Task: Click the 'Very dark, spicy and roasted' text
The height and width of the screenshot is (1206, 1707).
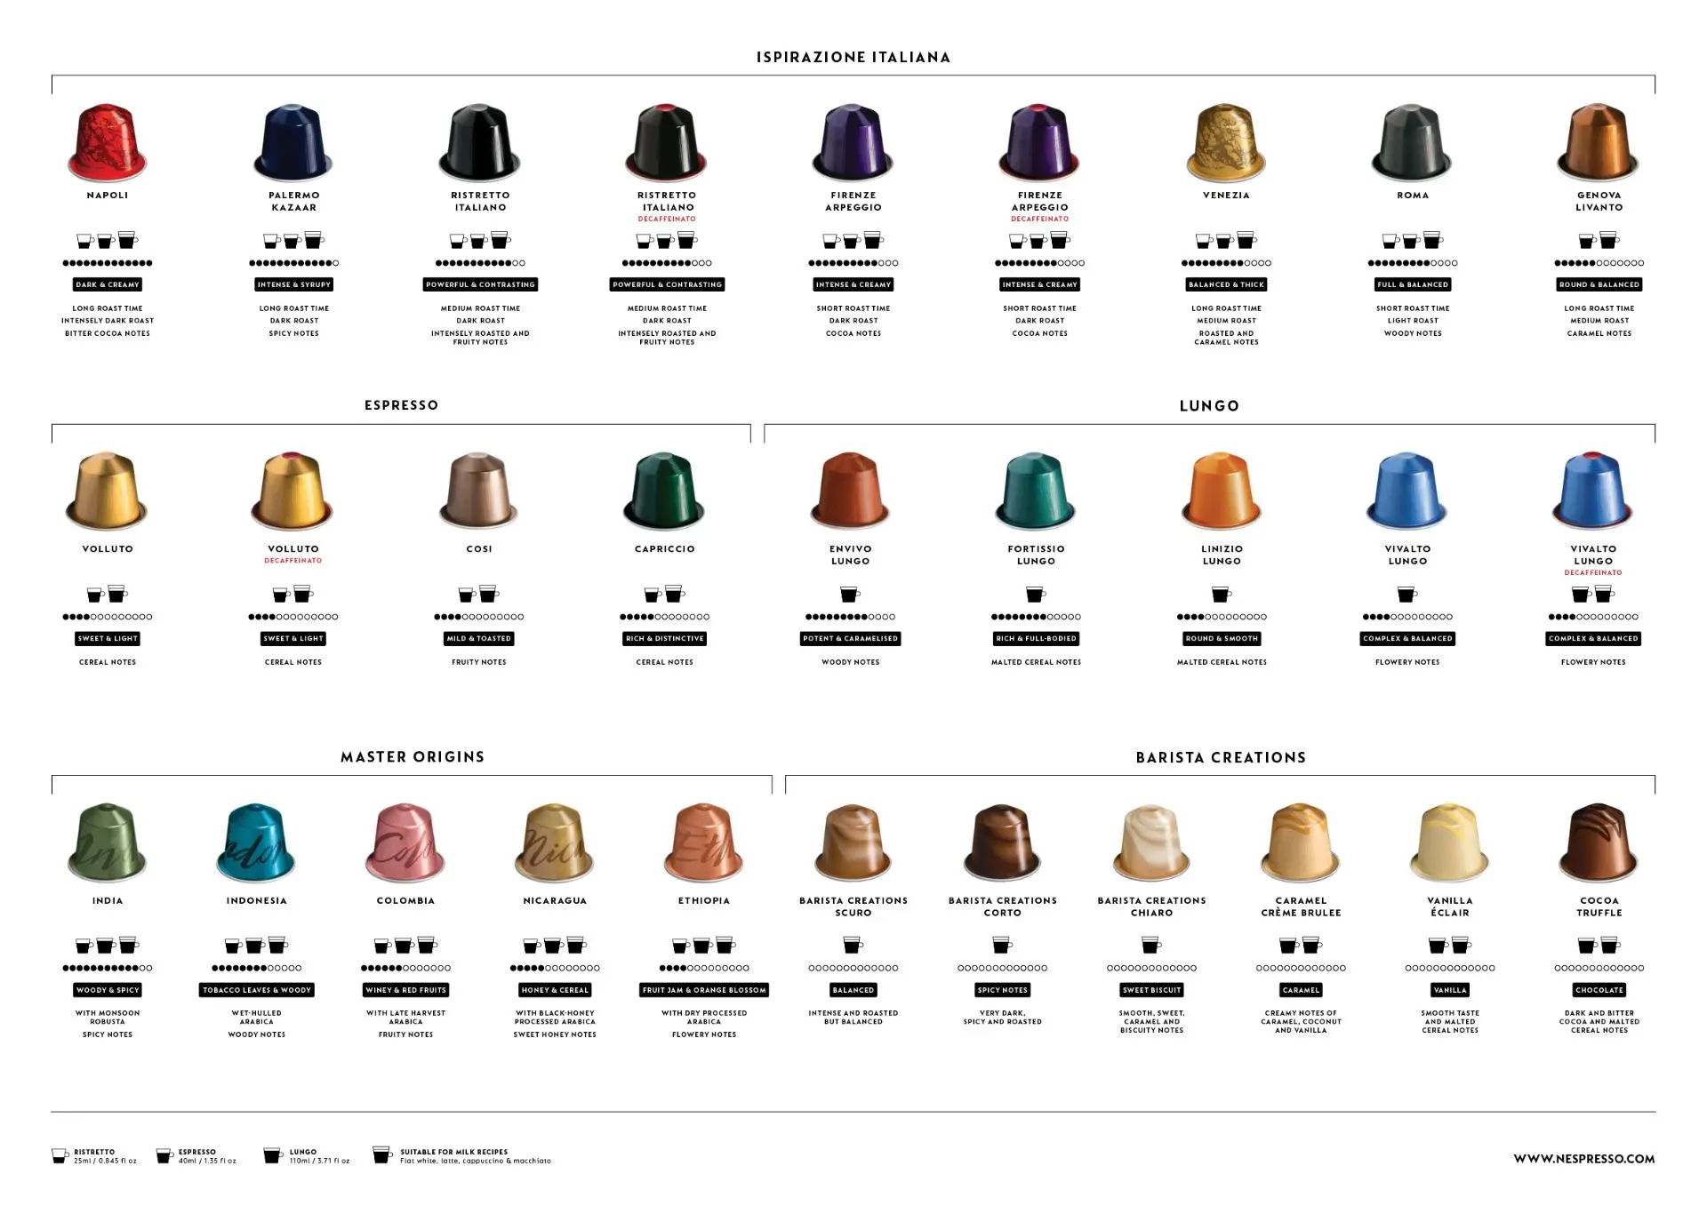Action: (1002, 1018)
